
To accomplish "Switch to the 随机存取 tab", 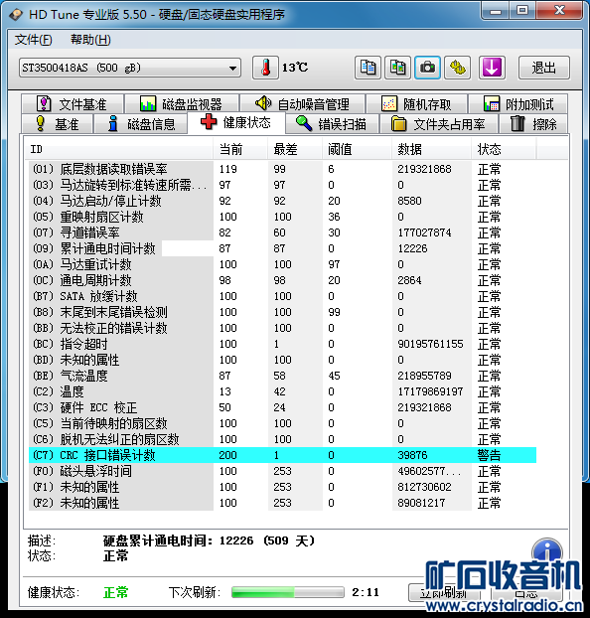I will tap(416, 104).
